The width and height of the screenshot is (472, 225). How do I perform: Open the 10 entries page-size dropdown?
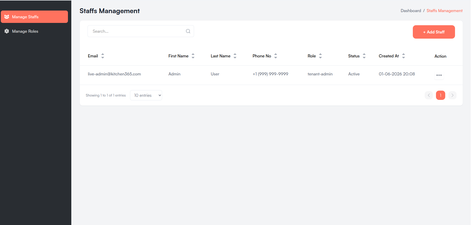point(146,95)
